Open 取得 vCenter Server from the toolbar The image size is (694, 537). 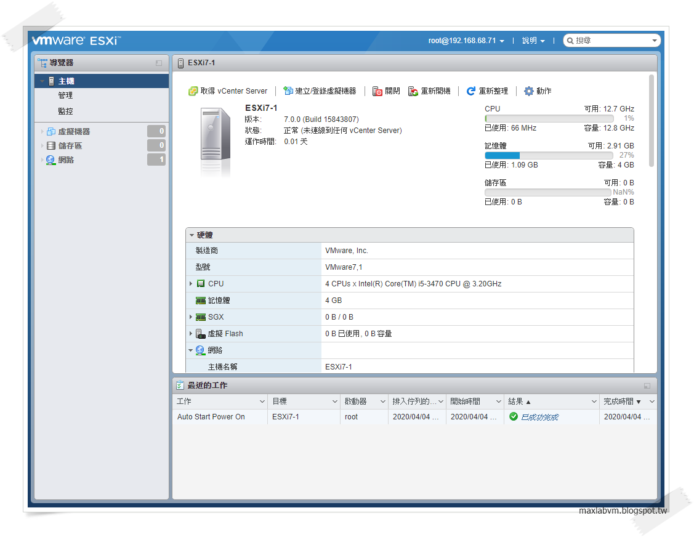point(228,91)
